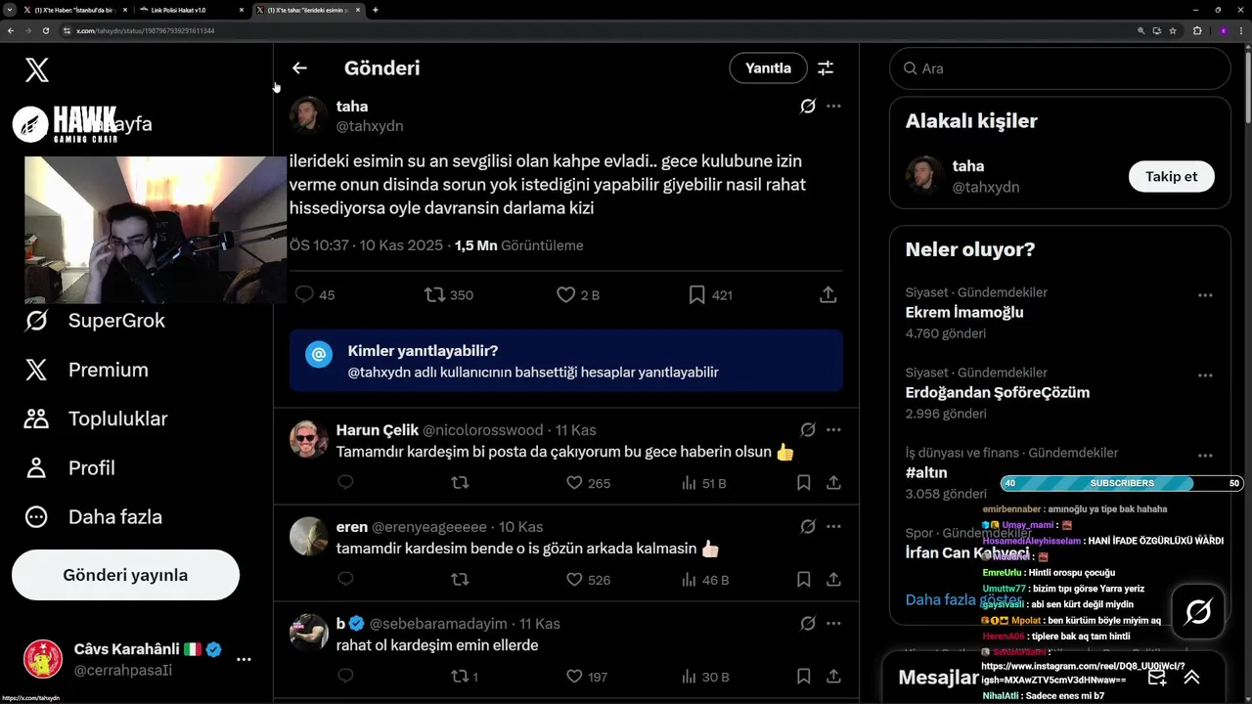Share Harun Çelik's reply
This screenshot has height=704, width=1252.
tap(833, 482)
